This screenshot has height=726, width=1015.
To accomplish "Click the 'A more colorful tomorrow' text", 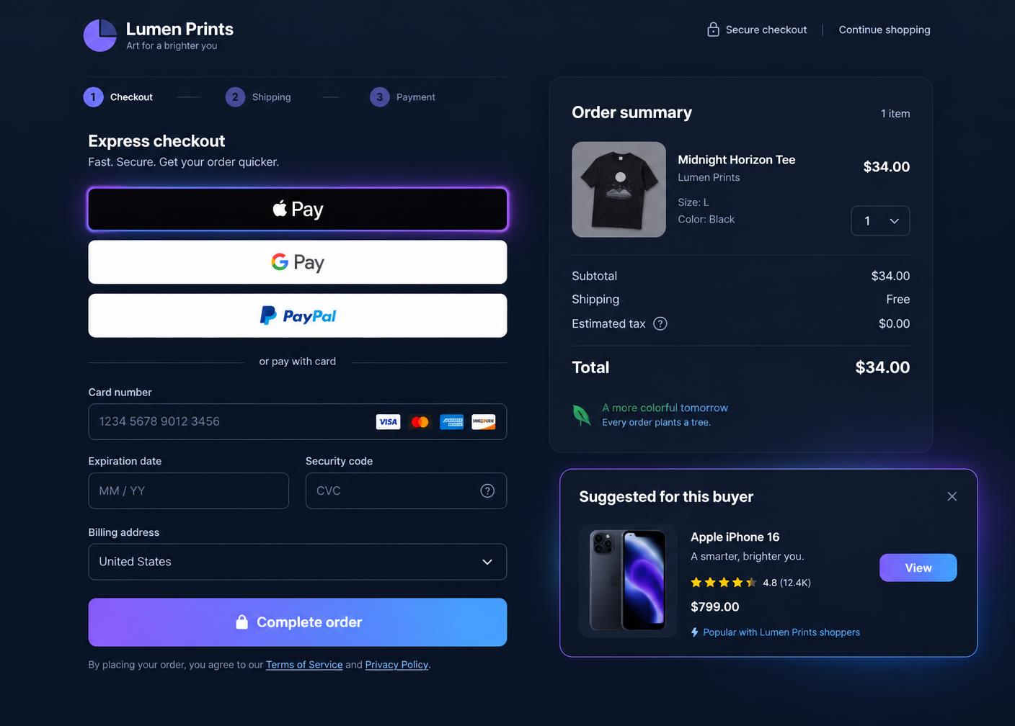I will pos(665,408).
